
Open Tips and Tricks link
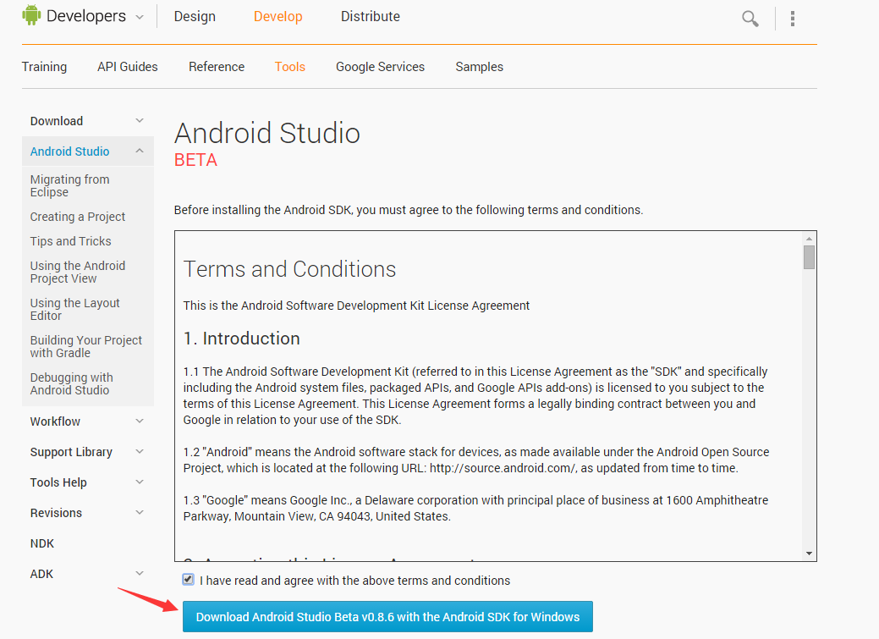[x=70, y=241]
